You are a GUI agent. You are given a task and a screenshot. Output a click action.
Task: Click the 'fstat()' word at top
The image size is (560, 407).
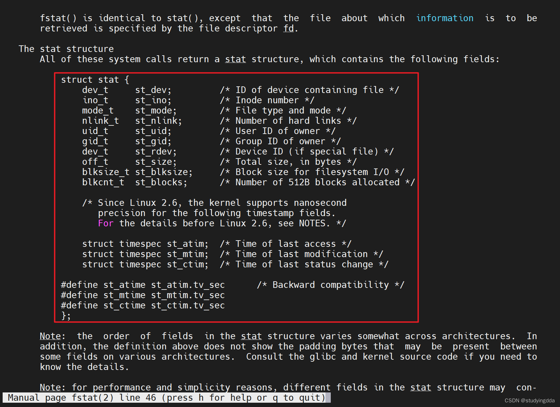coord(58,18)
